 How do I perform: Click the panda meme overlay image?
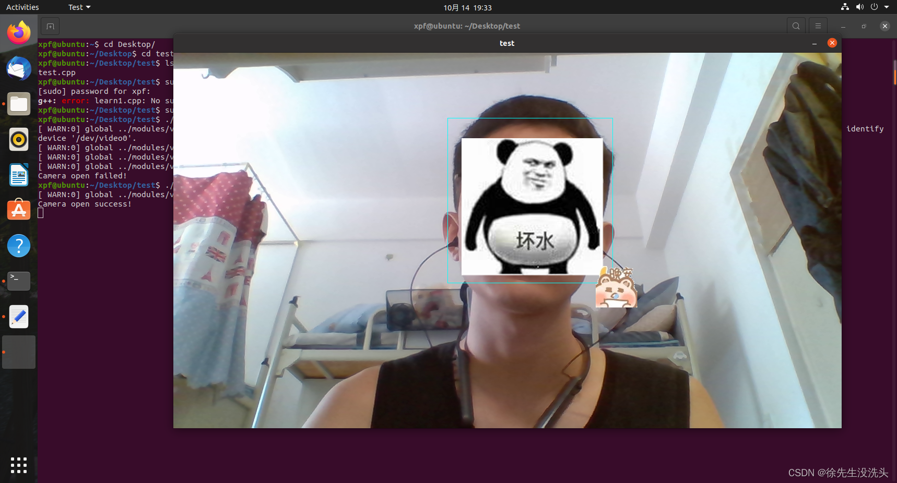pos(532,207)
